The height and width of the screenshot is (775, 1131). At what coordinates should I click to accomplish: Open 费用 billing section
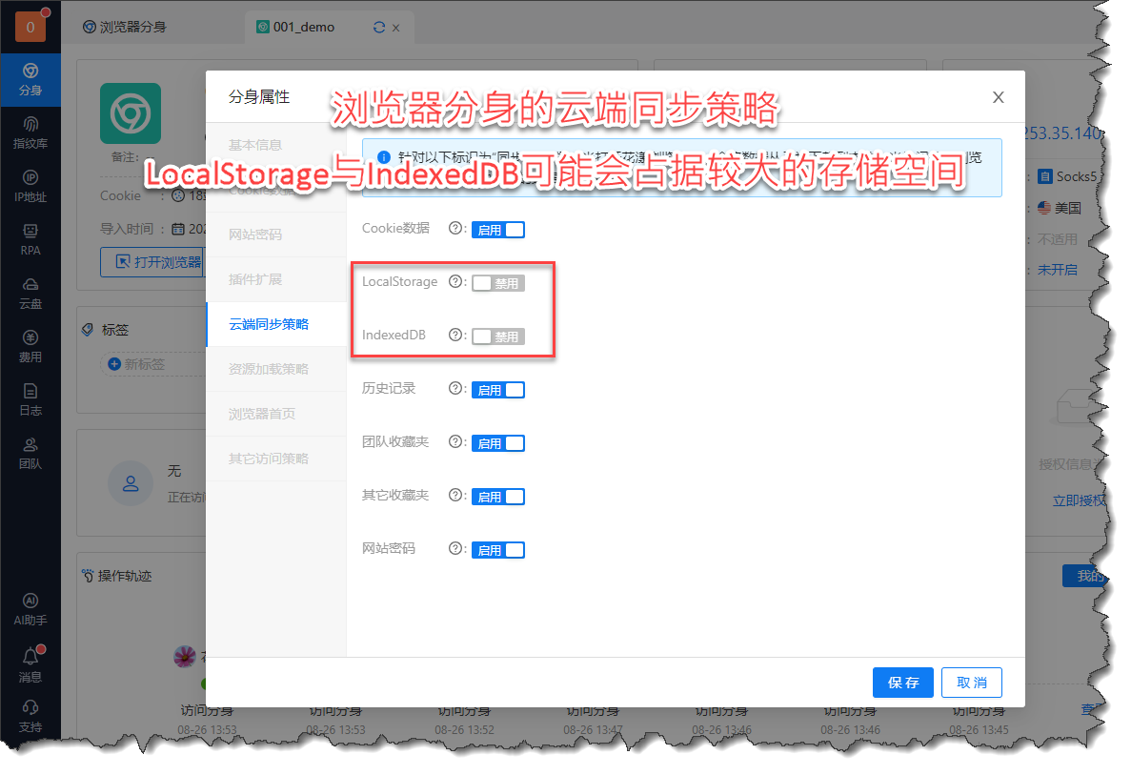click(30, 346)
